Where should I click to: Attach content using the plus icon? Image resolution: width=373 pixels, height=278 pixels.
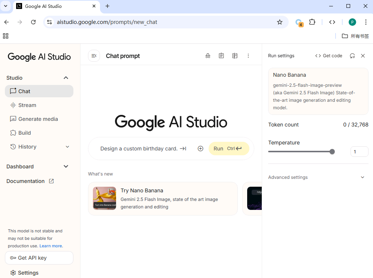point(200,149)
